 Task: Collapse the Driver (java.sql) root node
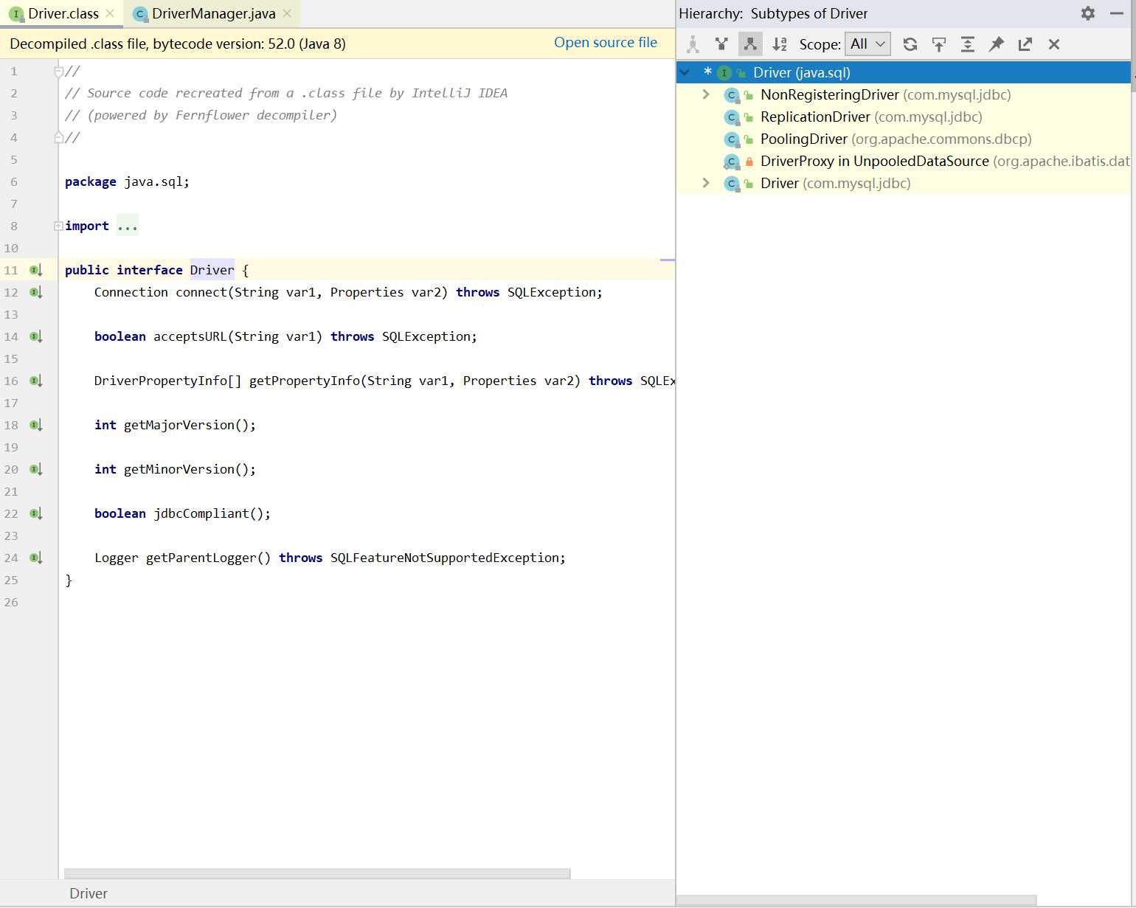tap(685, 72)
